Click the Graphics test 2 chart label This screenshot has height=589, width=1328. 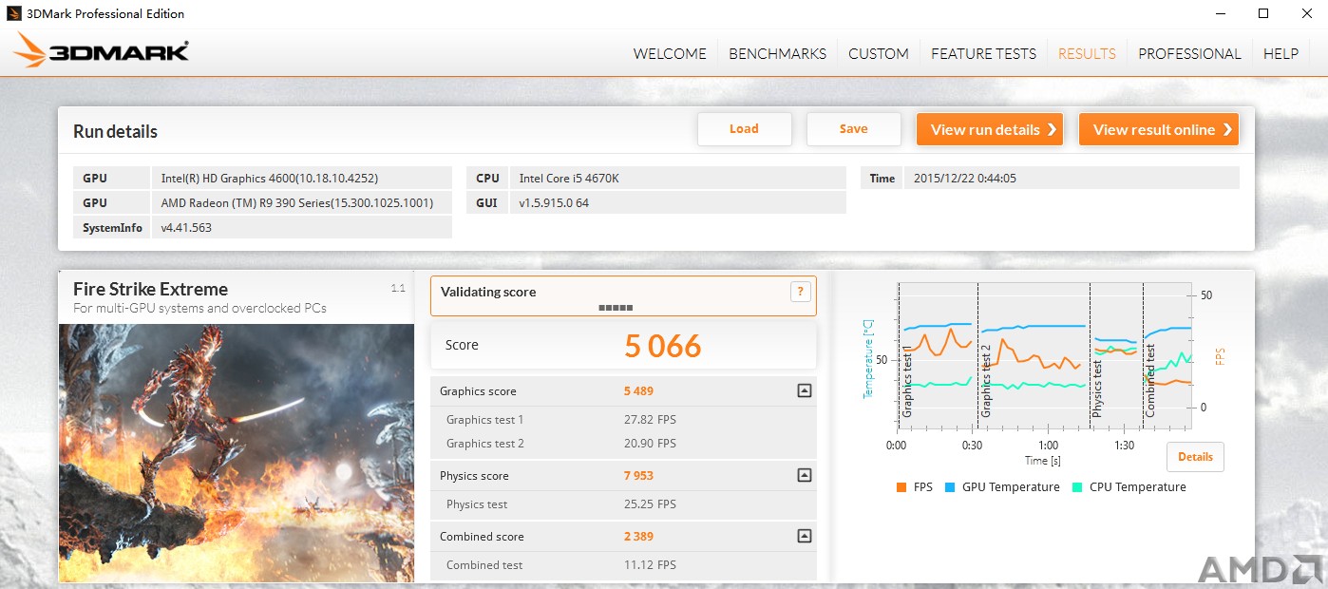pyautogui.click(x=985, y=381)
